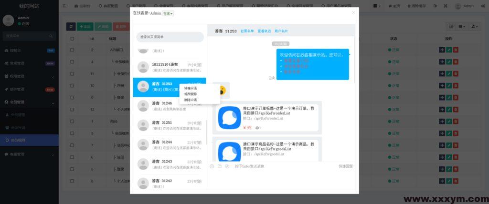Click green edit icon for row Id 4
The height and width of the screenshot is (204, 489).
point(449,61)
